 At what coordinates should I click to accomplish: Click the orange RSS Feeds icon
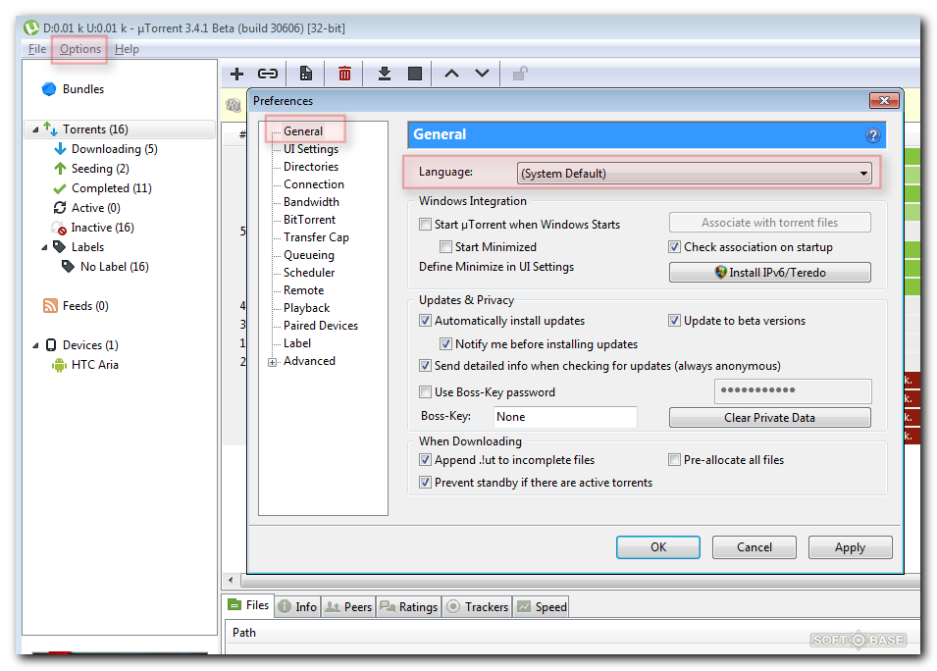coord(50,306)
